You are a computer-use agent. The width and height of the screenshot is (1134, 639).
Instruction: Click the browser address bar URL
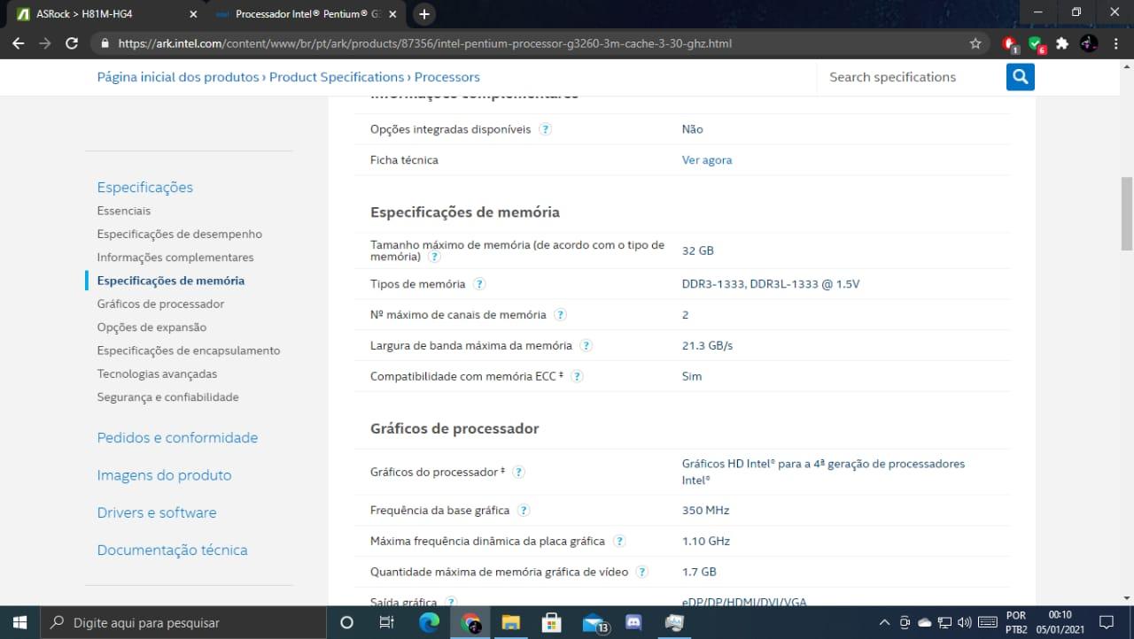425,42
